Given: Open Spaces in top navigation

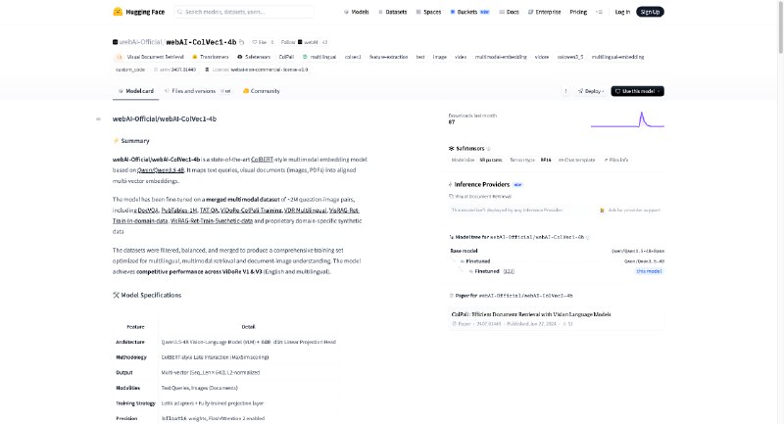Looking at the screenshot, I should tap(428, 12).
